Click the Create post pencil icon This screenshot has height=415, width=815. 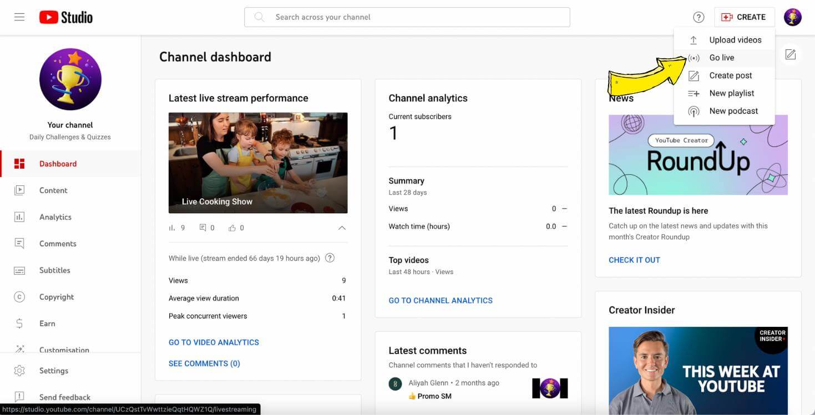(x=693, y=75)
